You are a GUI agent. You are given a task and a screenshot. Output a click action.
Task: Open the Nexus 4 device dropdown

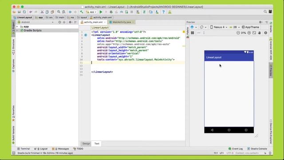(219, 27)
